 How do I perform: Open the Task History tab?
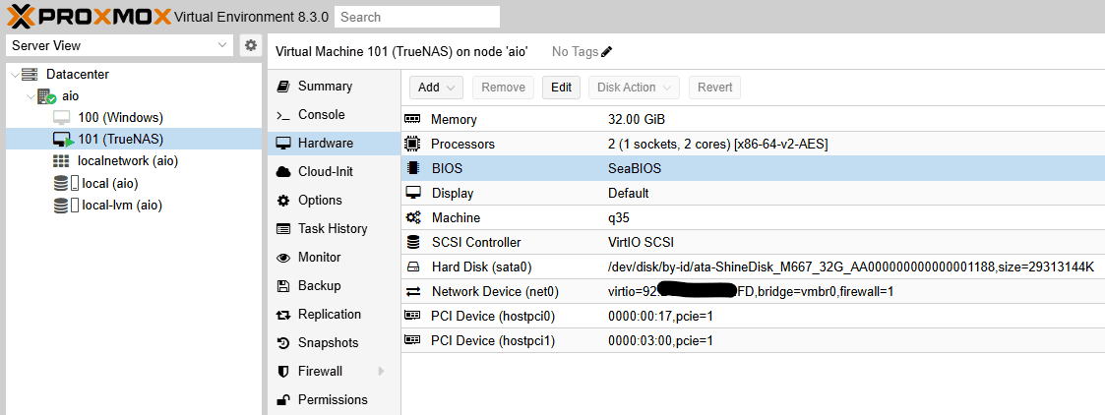[x=334, y=229]
